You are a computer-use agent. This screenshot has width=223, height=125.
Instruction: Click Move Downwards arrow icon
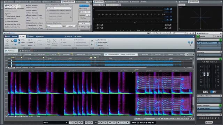[x=27, y=13]
